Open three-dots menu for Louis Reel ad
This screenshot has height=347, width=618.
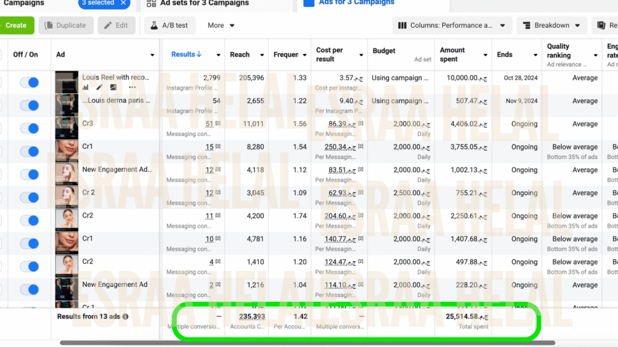132,88
